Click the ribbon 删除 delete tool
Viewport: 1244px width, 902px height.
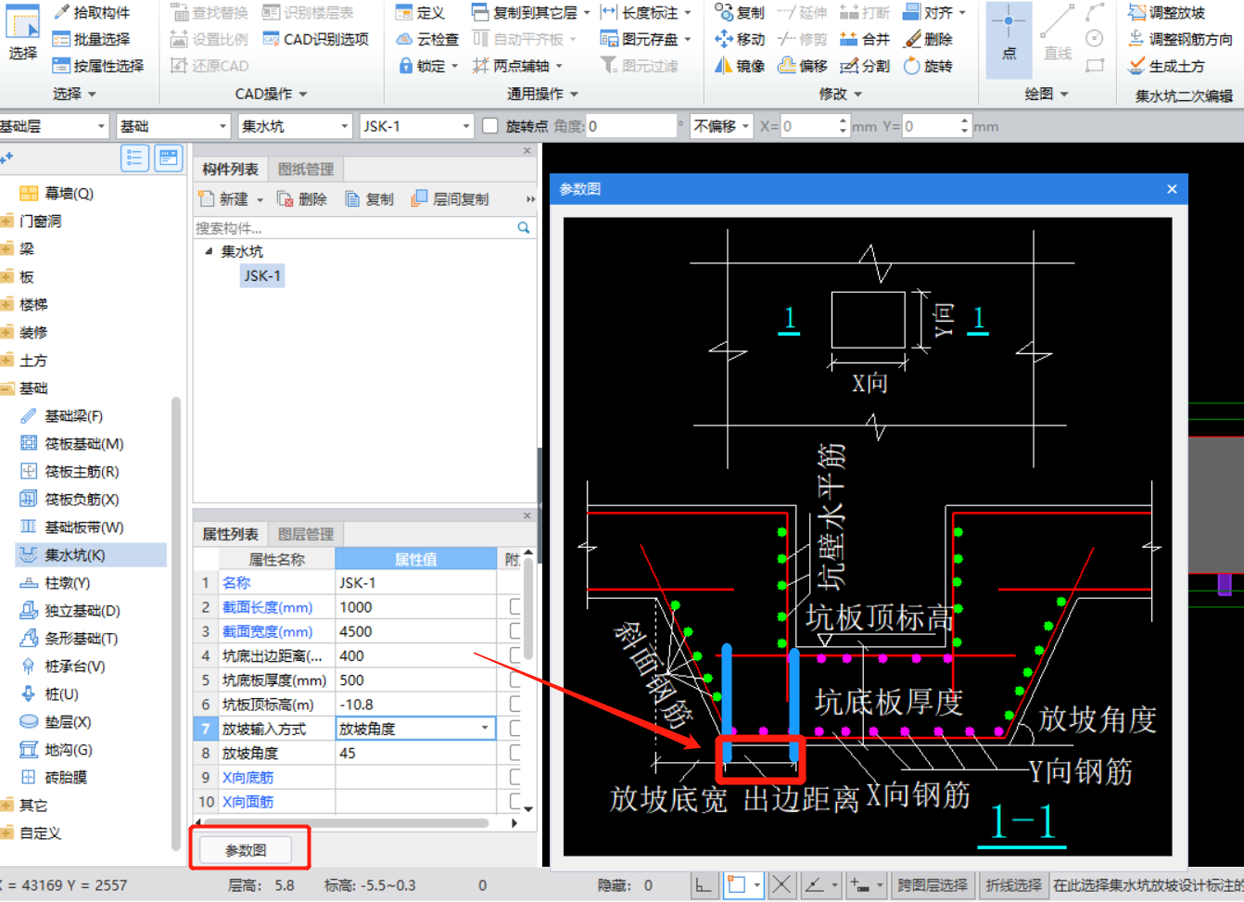point(928,39)
